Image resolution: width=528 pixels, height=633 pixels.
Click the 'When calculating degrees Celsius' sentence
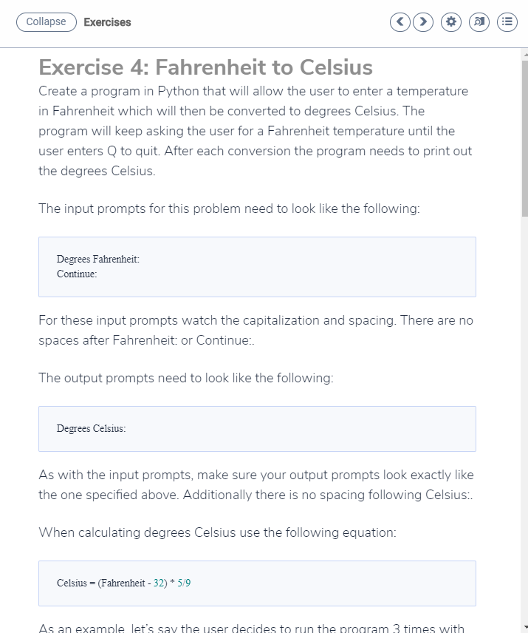point(217,532)
